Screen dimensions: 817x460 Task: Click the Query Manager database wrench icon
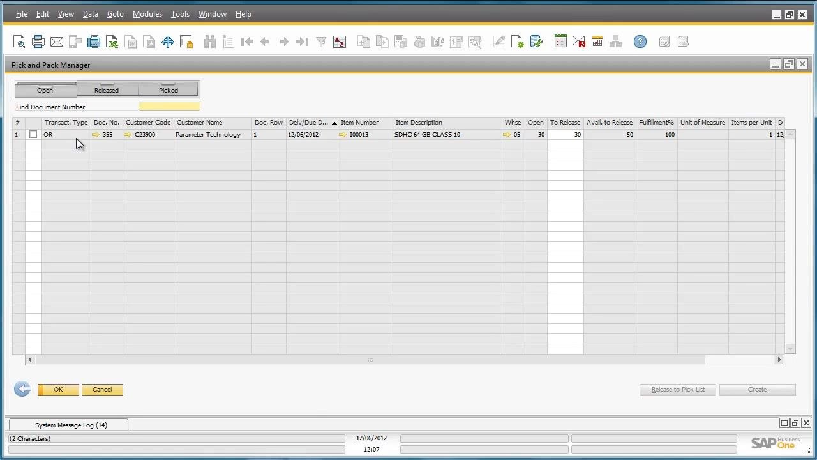coord(536,42)
